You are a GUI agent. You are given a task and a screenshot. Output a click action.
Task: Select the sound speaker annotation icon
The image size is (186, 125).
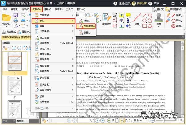(x=128, y=26)
